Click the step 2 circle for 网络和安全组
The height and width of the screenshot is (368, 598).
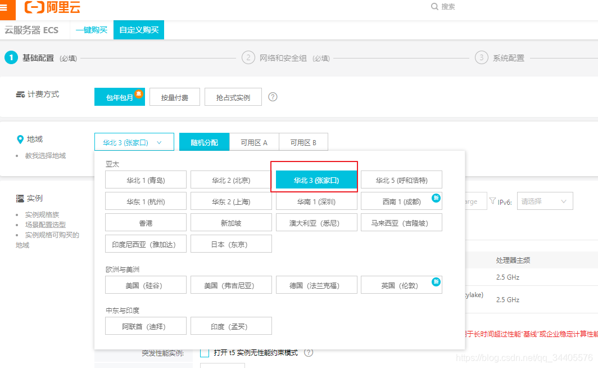point(248,57)
